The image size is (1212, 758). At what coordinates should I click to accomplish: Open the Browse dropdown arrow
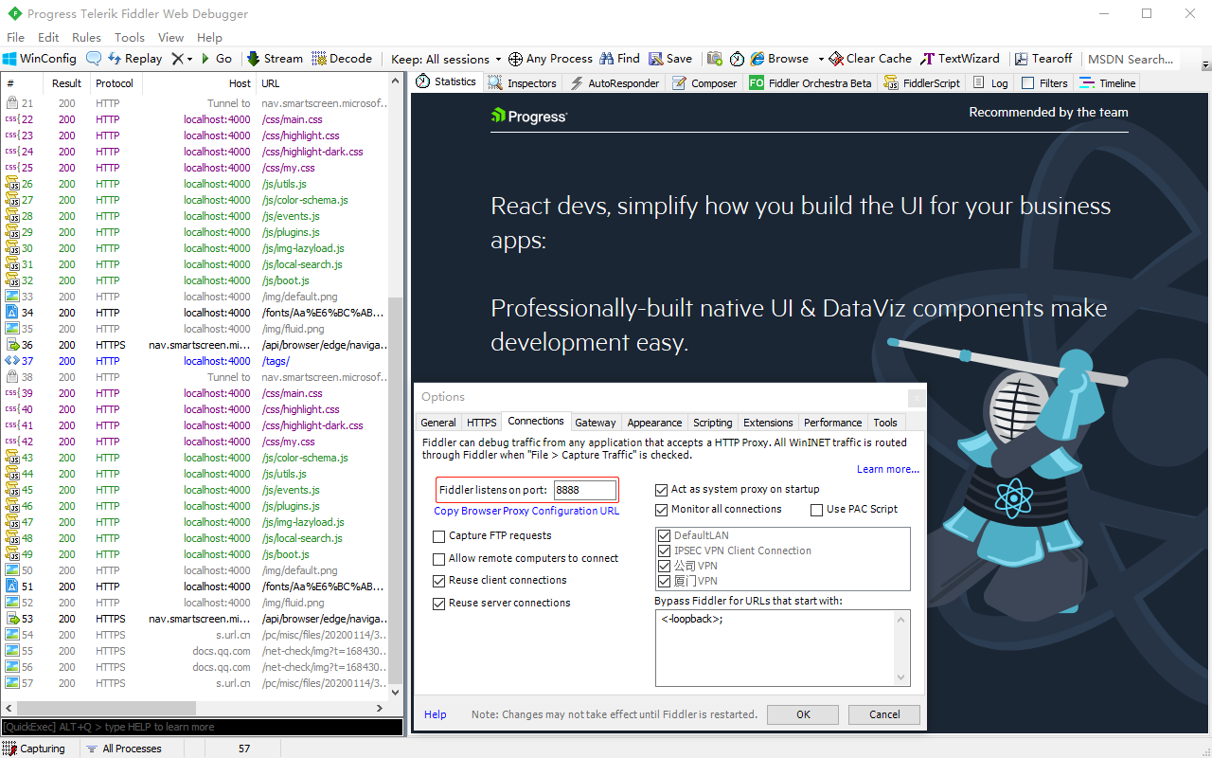point(821,59)
